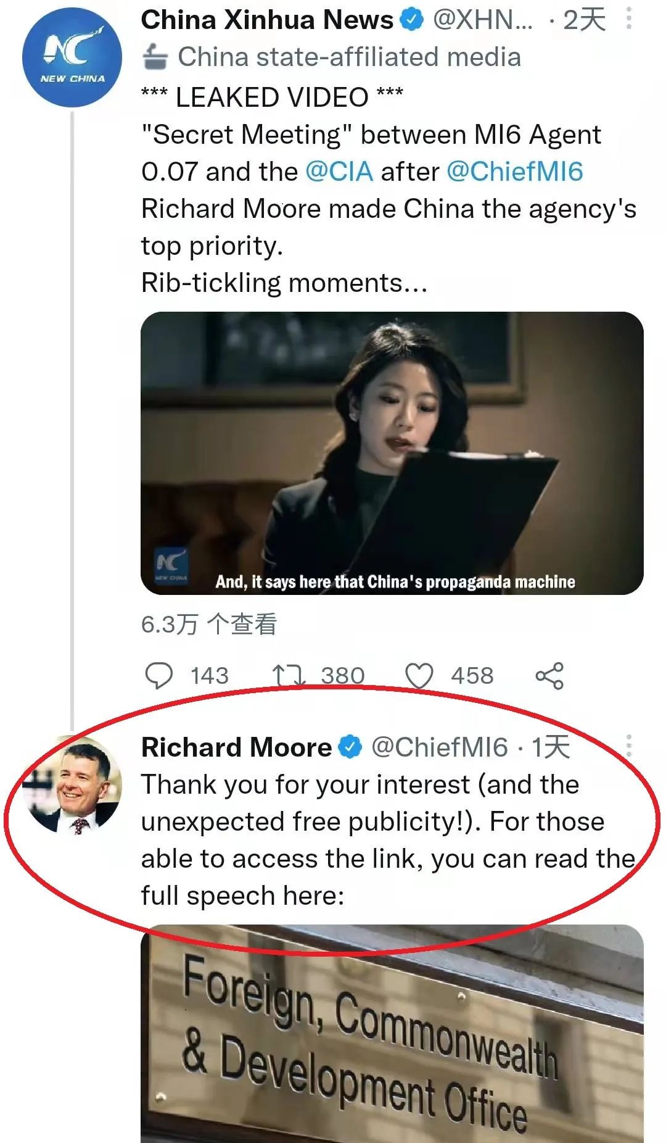Open Richard Moore's profile picture
The height and width of the screenshot is (1143, 666).
[72, 784]
